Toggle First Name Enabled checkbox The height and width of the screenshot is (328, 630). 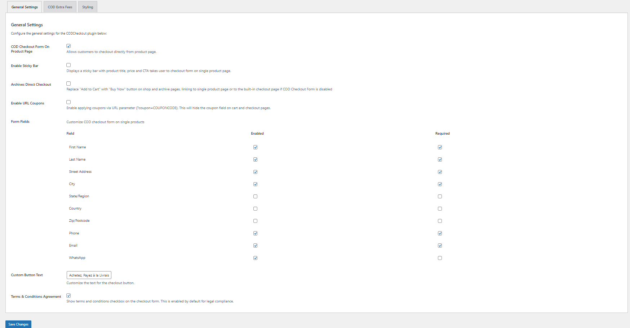pyautogui.click(x=256, y=147)
